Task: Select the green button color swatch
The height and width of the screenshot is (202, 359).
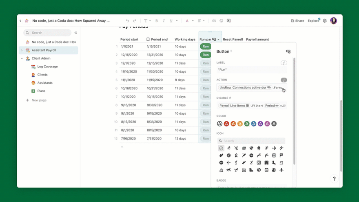Action: point(247,124)
